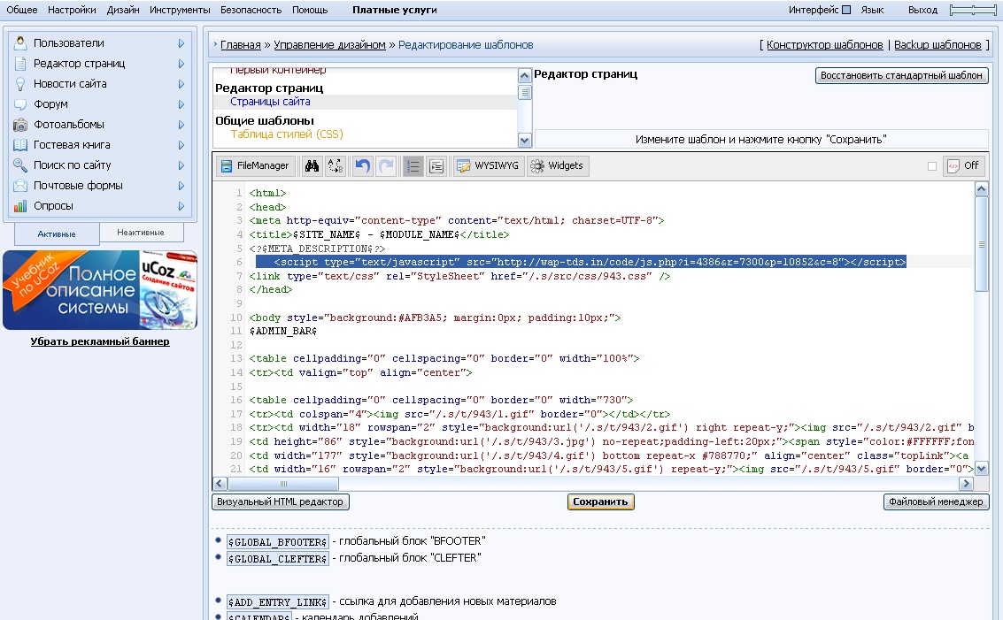Click the Почтовые формы envelope icon
The width and height of the screenshot is (1003, 620).
[20, 186]
